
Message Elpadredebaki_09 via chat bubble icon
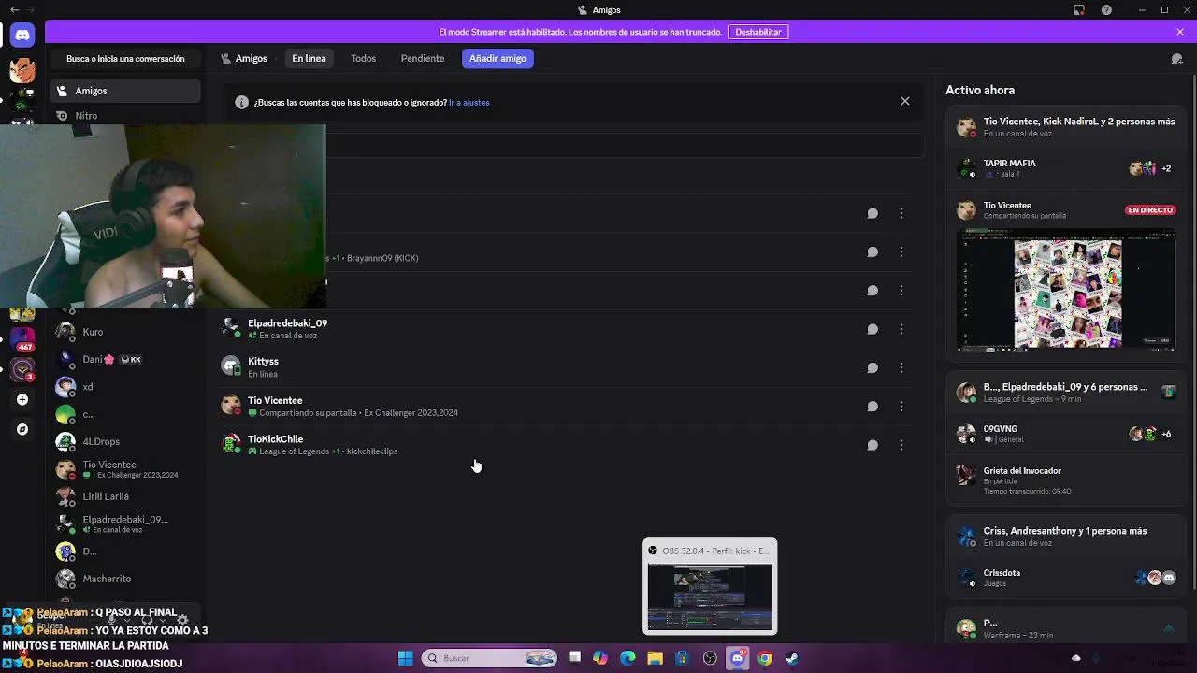click(873, 329)
